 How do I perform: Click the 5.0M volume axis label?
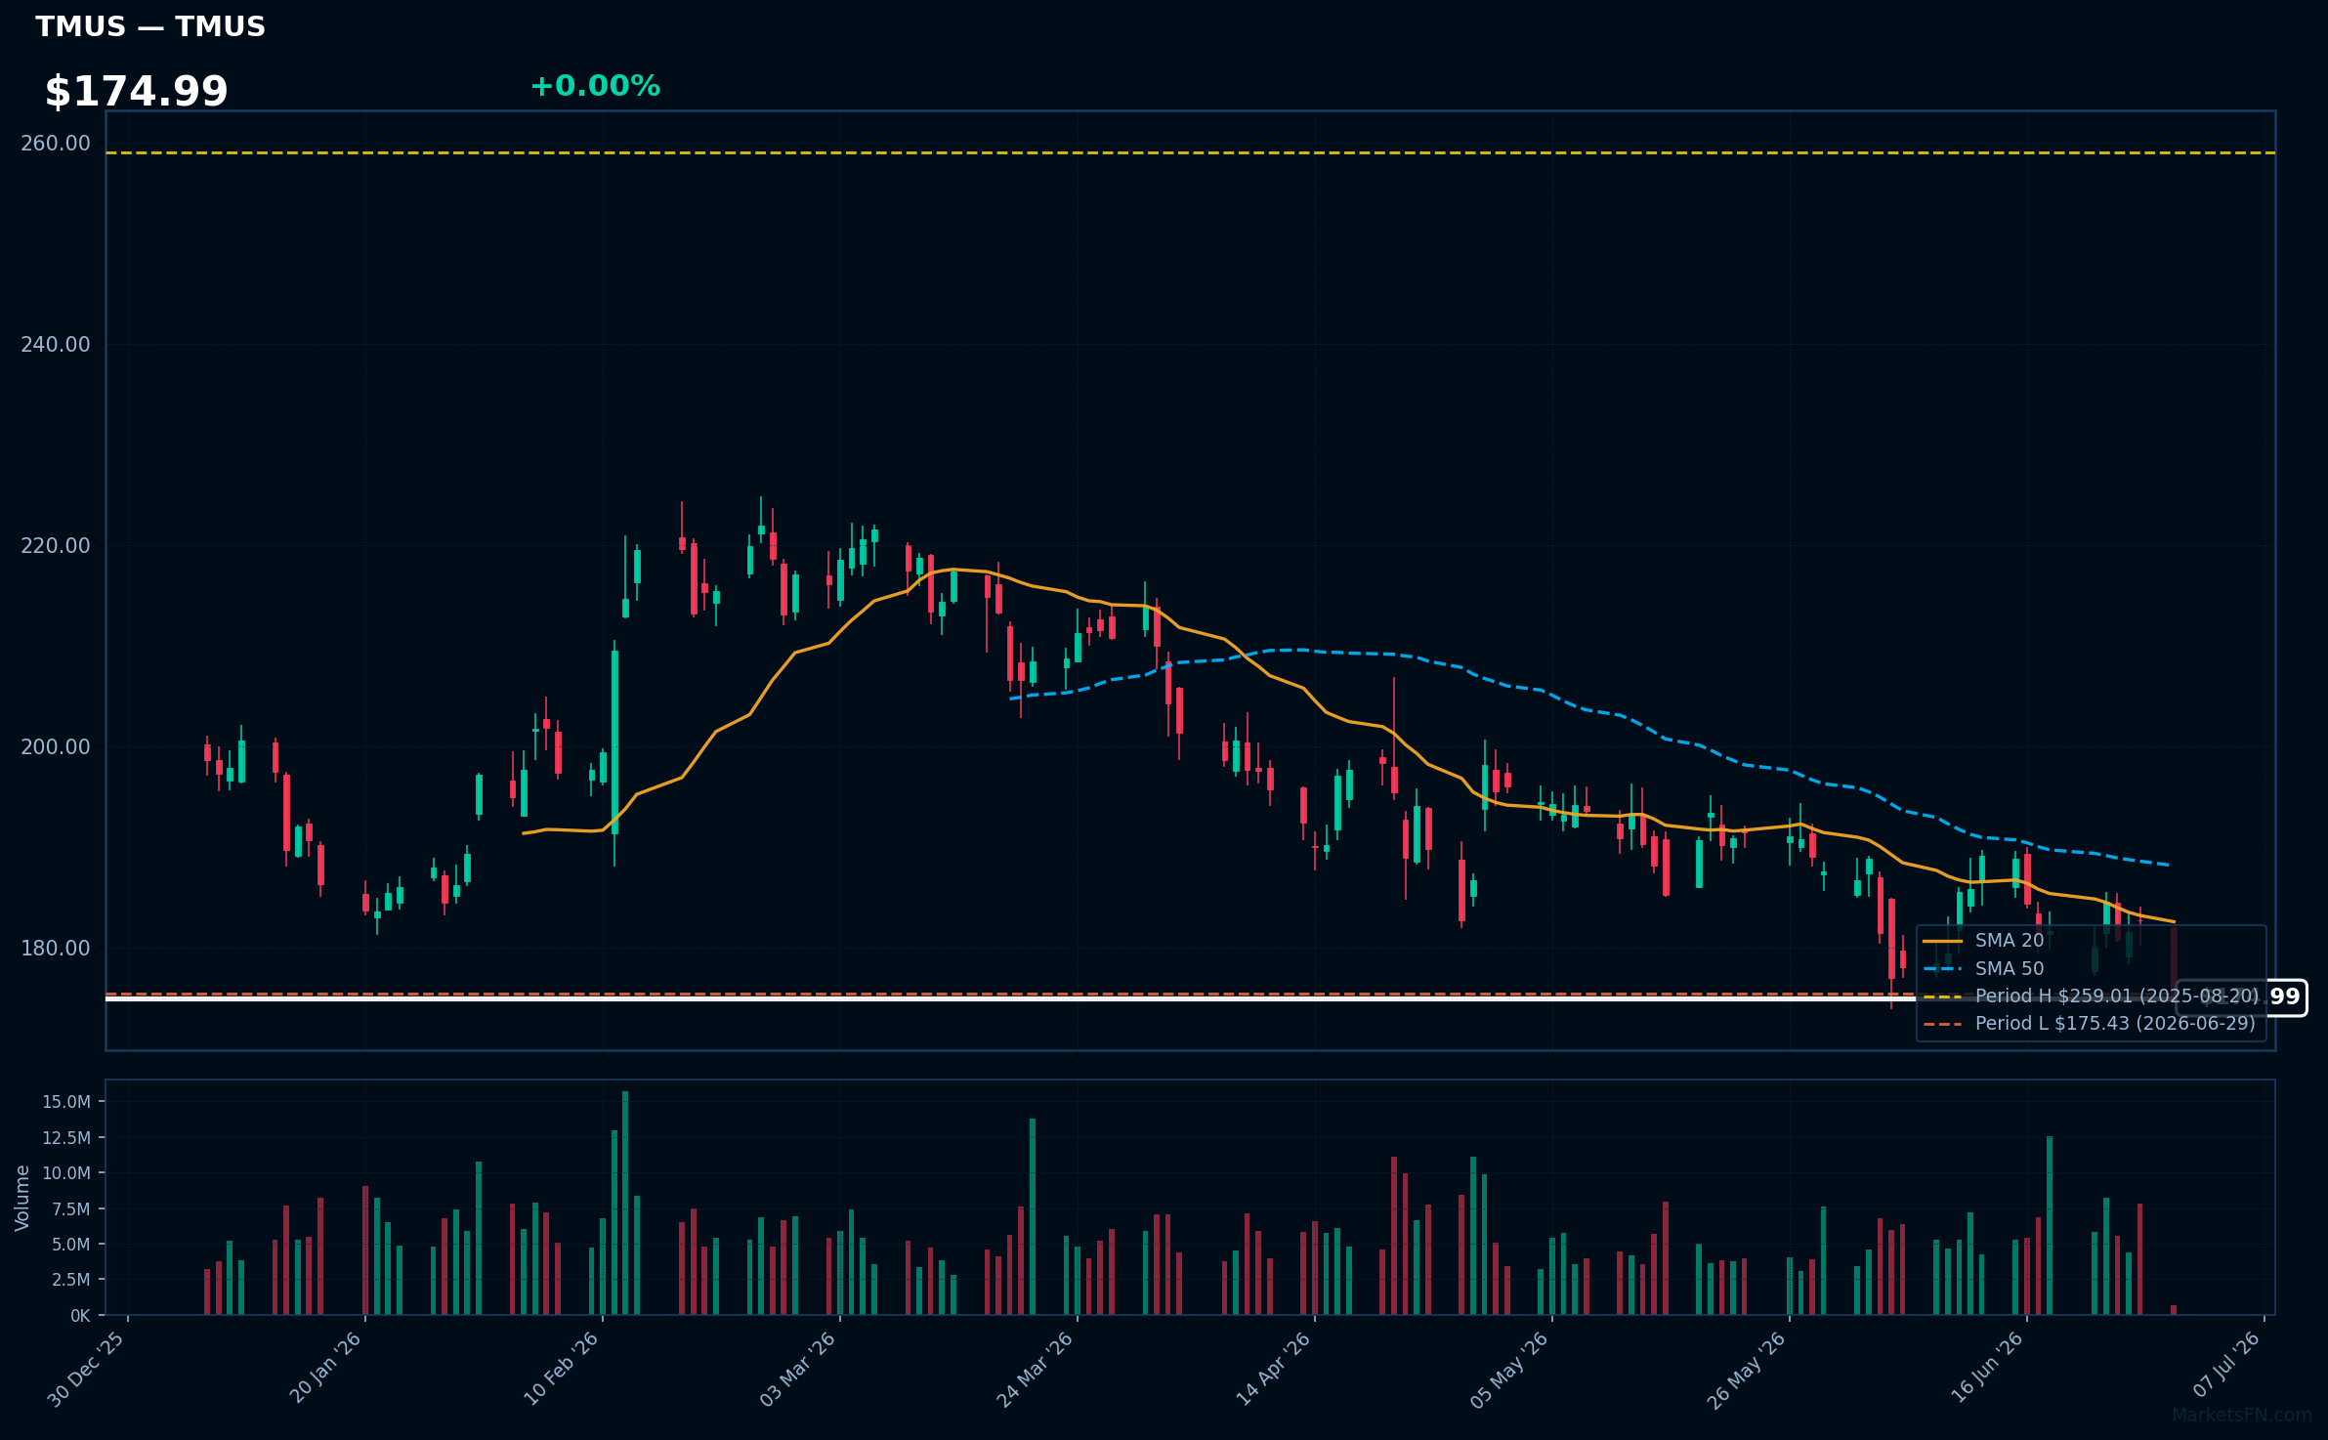[70, 1245]
